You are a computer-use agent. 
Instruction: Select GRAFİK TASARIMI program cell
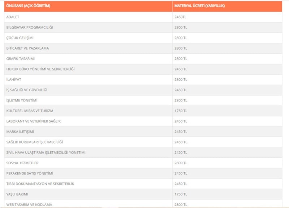click(21, 58)
